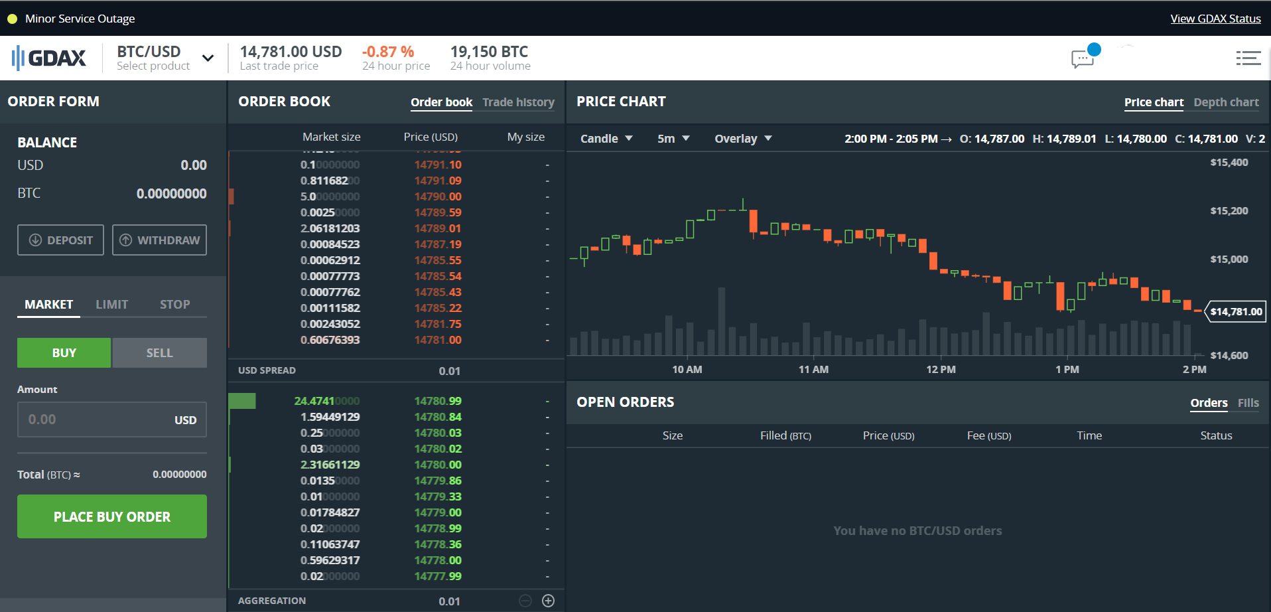The width and height of the screenshot is (1271, 612).
Task: Open the 5m interval dropdown
Action: (673, 139)
